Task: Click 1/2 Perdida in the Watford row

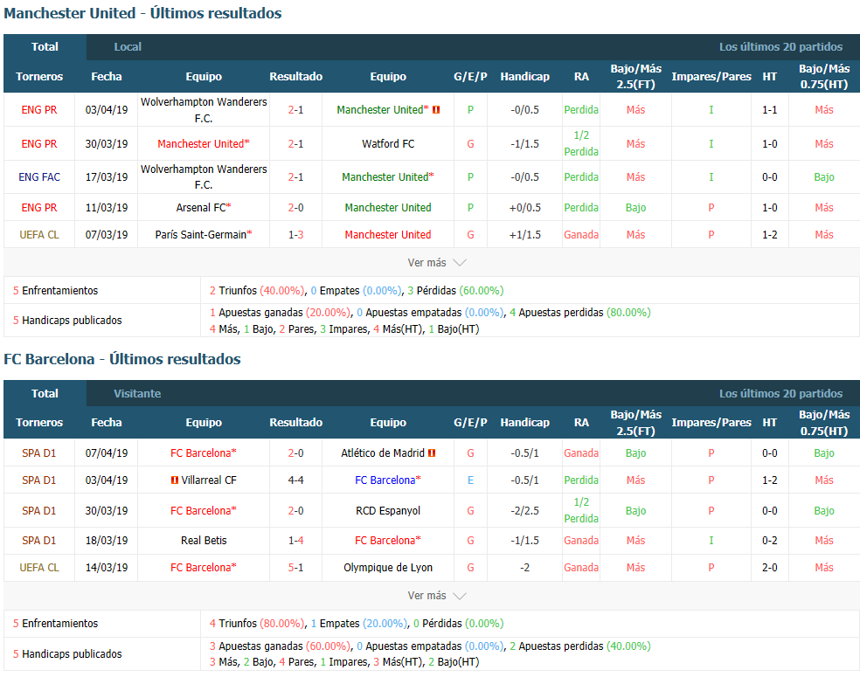Action: tap(581, 143)
